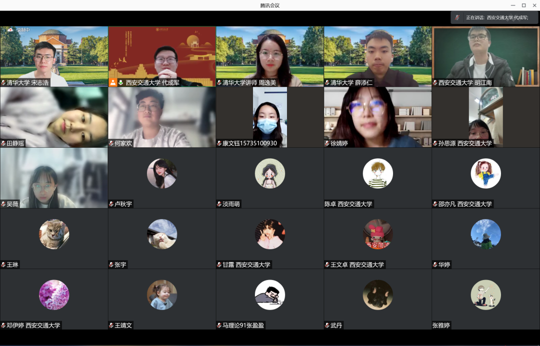This screenshot has width=540, height=346.
Task: Click the muted microphone icon for 田静瑶
Action: point(3,143)
